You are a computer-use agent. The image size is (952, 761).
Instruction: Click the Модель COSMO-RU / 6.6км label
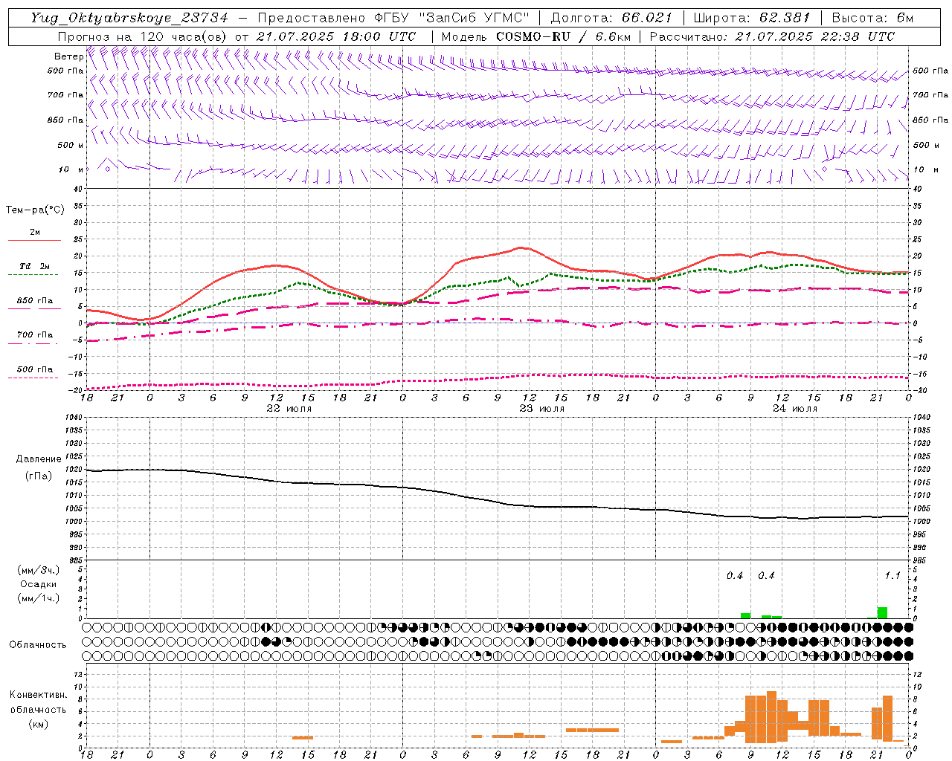(x=535, y=36)
